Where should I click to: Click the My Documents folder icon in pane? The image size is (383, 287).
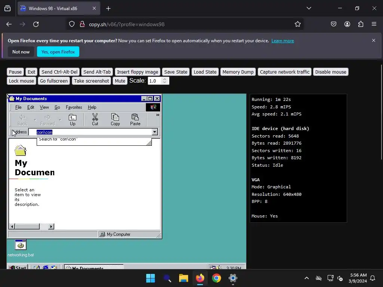click(x=21, y=151)
